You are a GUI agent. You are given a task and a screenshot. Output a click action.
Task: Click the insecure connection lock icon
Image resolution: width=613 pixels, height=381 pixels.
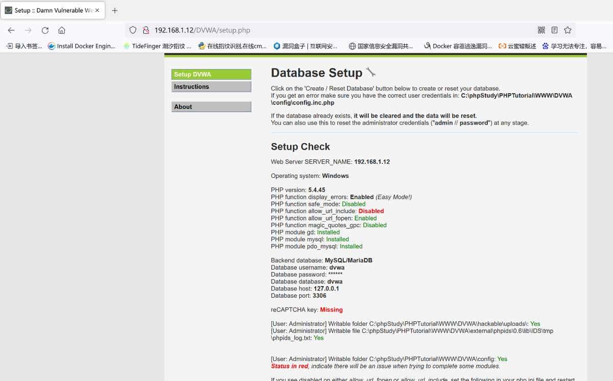tap(146, 30)
